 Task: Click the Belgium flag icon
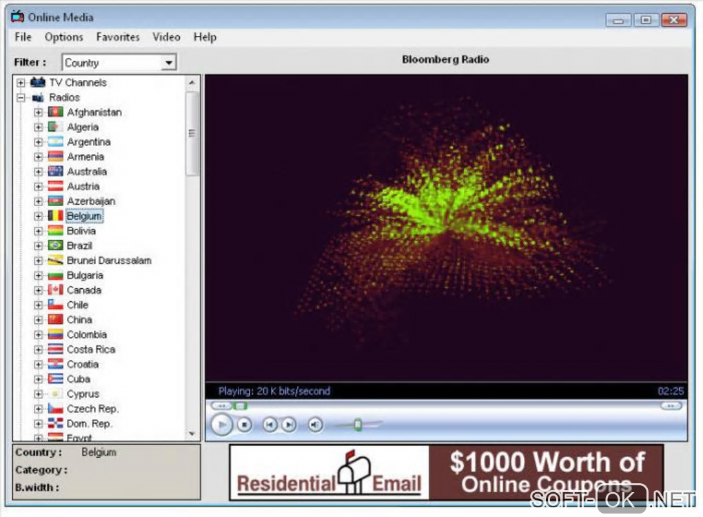click(x=56, y=216)
